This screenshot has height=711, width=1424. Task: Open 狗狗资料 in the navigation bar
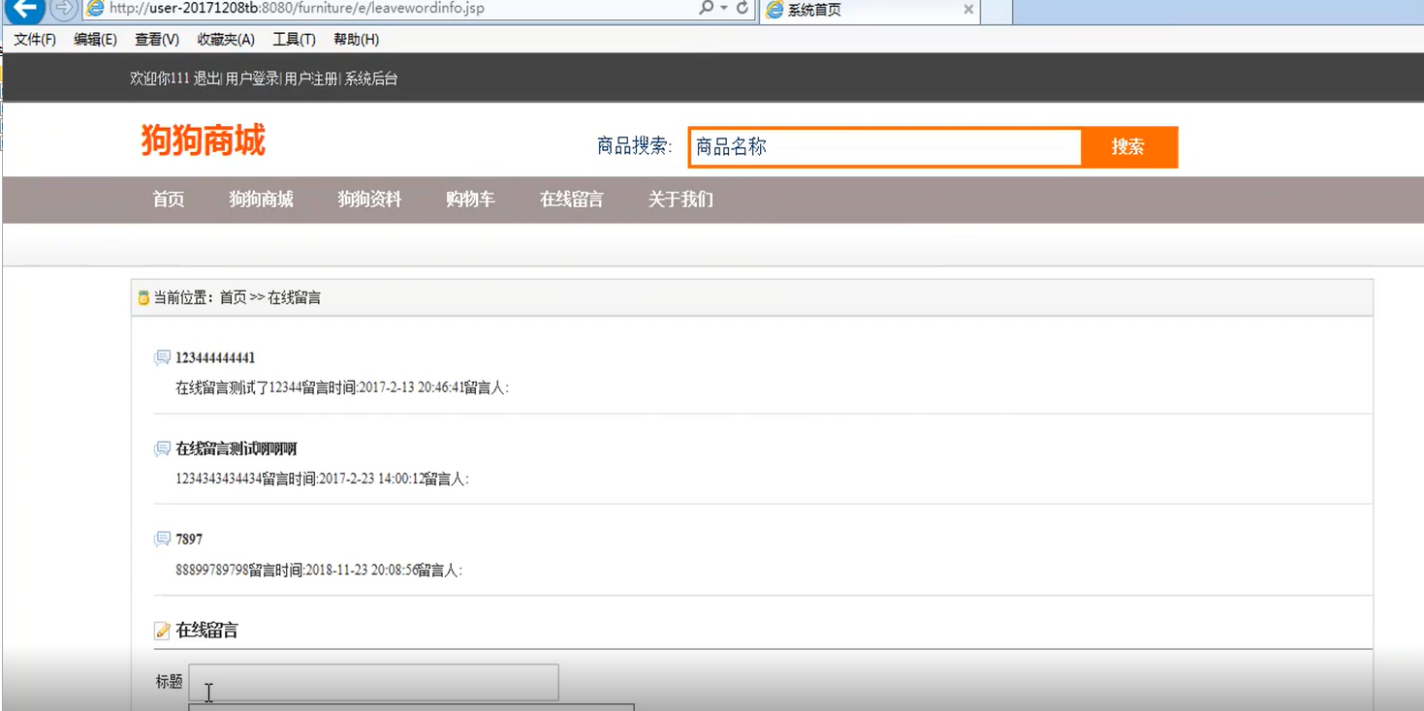point(369,200)
